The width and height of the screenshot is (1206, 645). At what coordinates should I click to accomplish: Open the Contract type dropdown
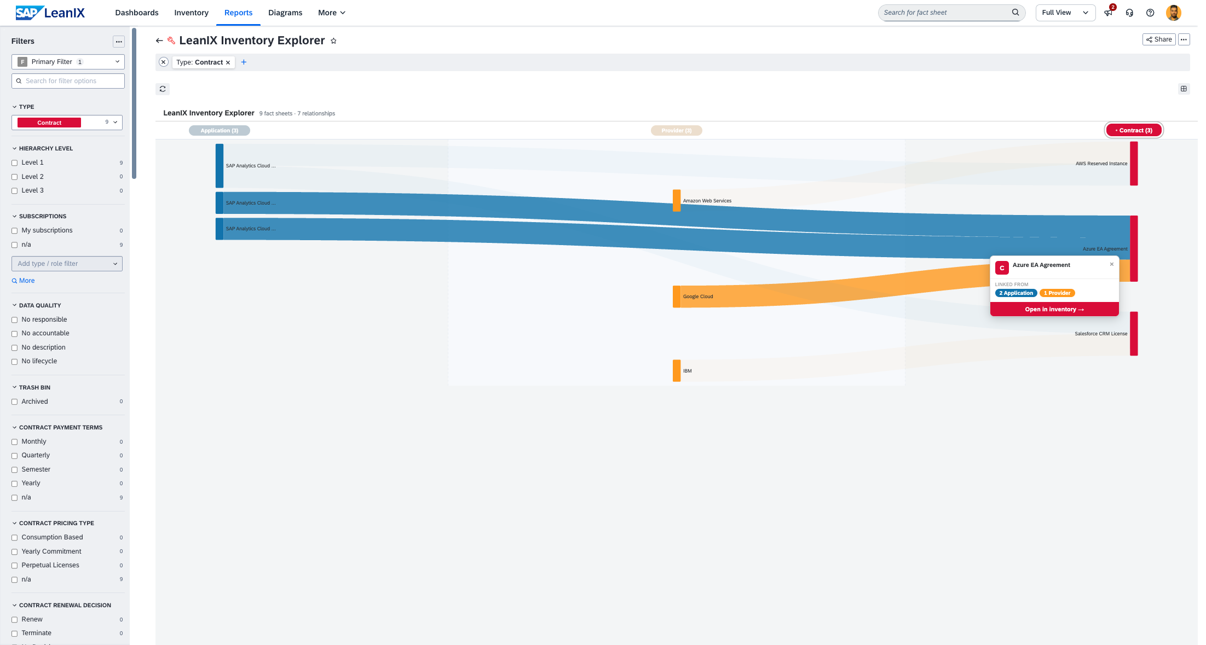[x=67, y=123]
